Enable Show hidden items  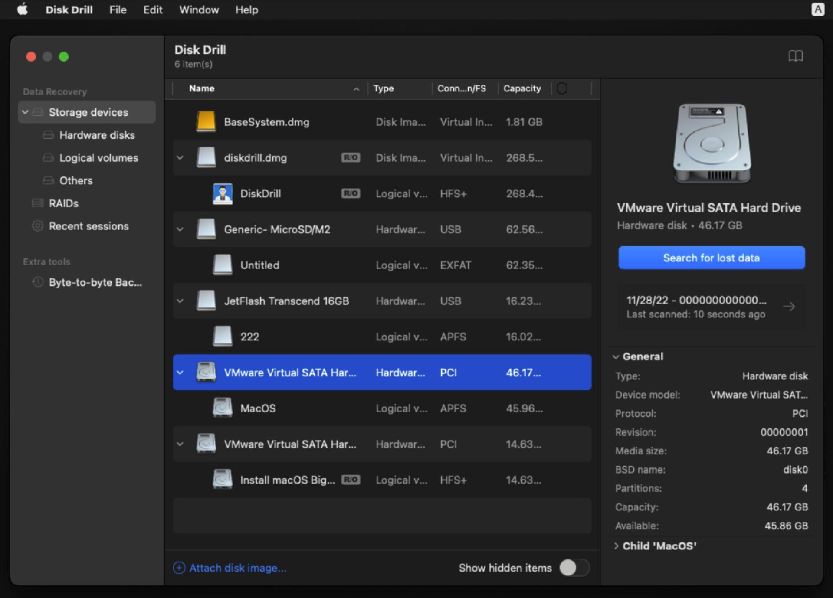point(574,568)
